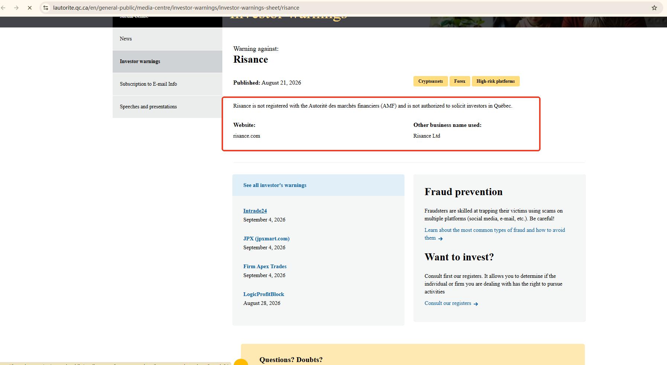The height and width of the screenshot is (365, 667).
Task: Click the browser back arrow
Action: point(3,8)
